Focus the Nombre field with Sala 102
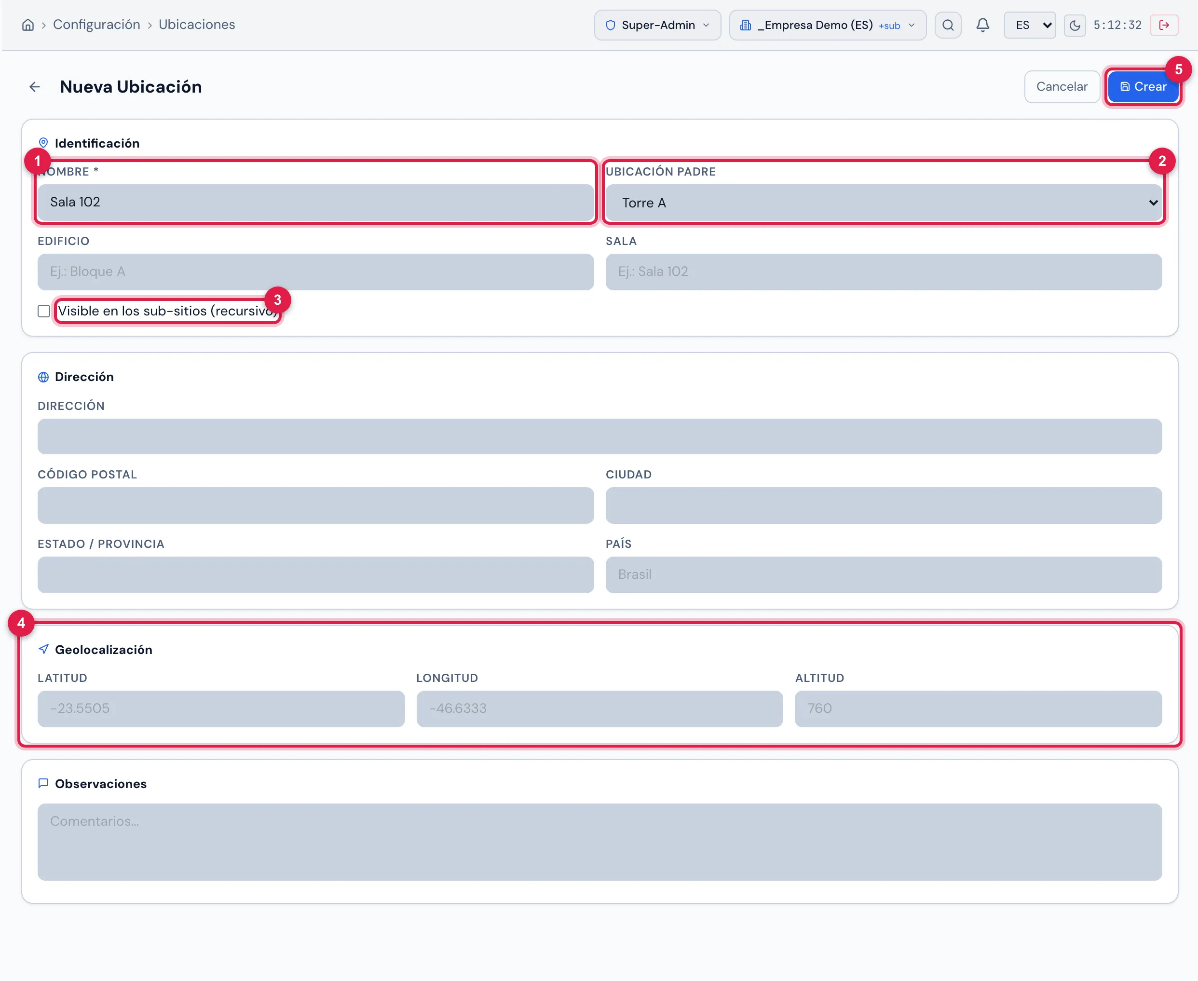 pyautogui.click(x=315, y=202)
